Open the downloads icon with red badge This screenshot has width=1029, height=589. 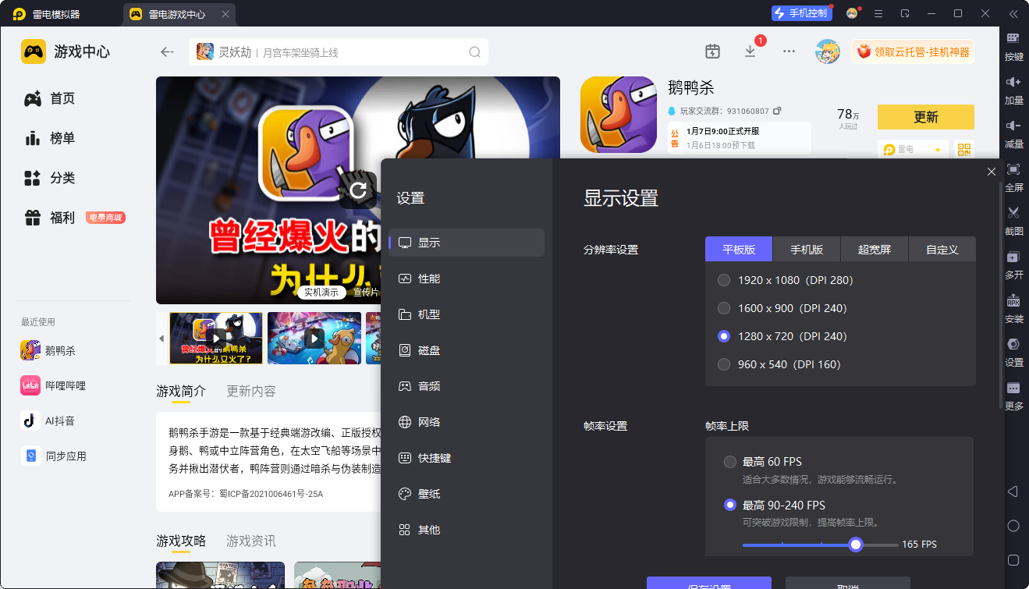[x=750, y=51]
